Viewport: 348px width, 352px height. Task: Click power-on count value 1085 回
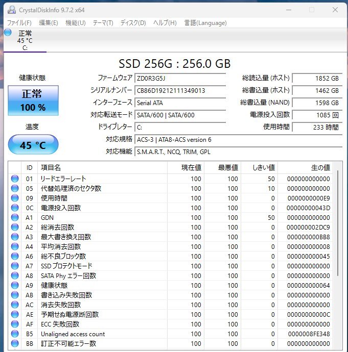click(317, 115)
